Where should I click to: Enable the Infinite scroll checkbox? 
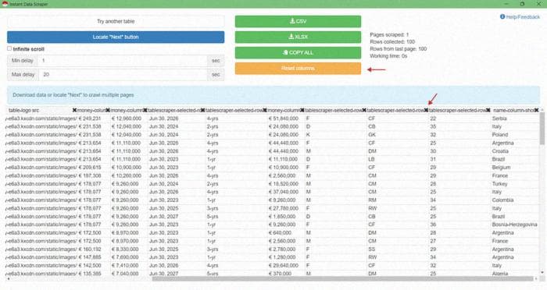point(9,49)
